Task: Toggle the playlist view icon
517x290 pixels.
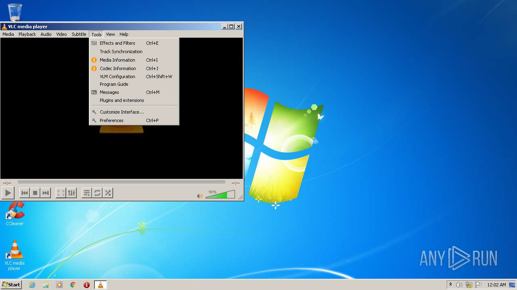Action: [x=87, y=193]
